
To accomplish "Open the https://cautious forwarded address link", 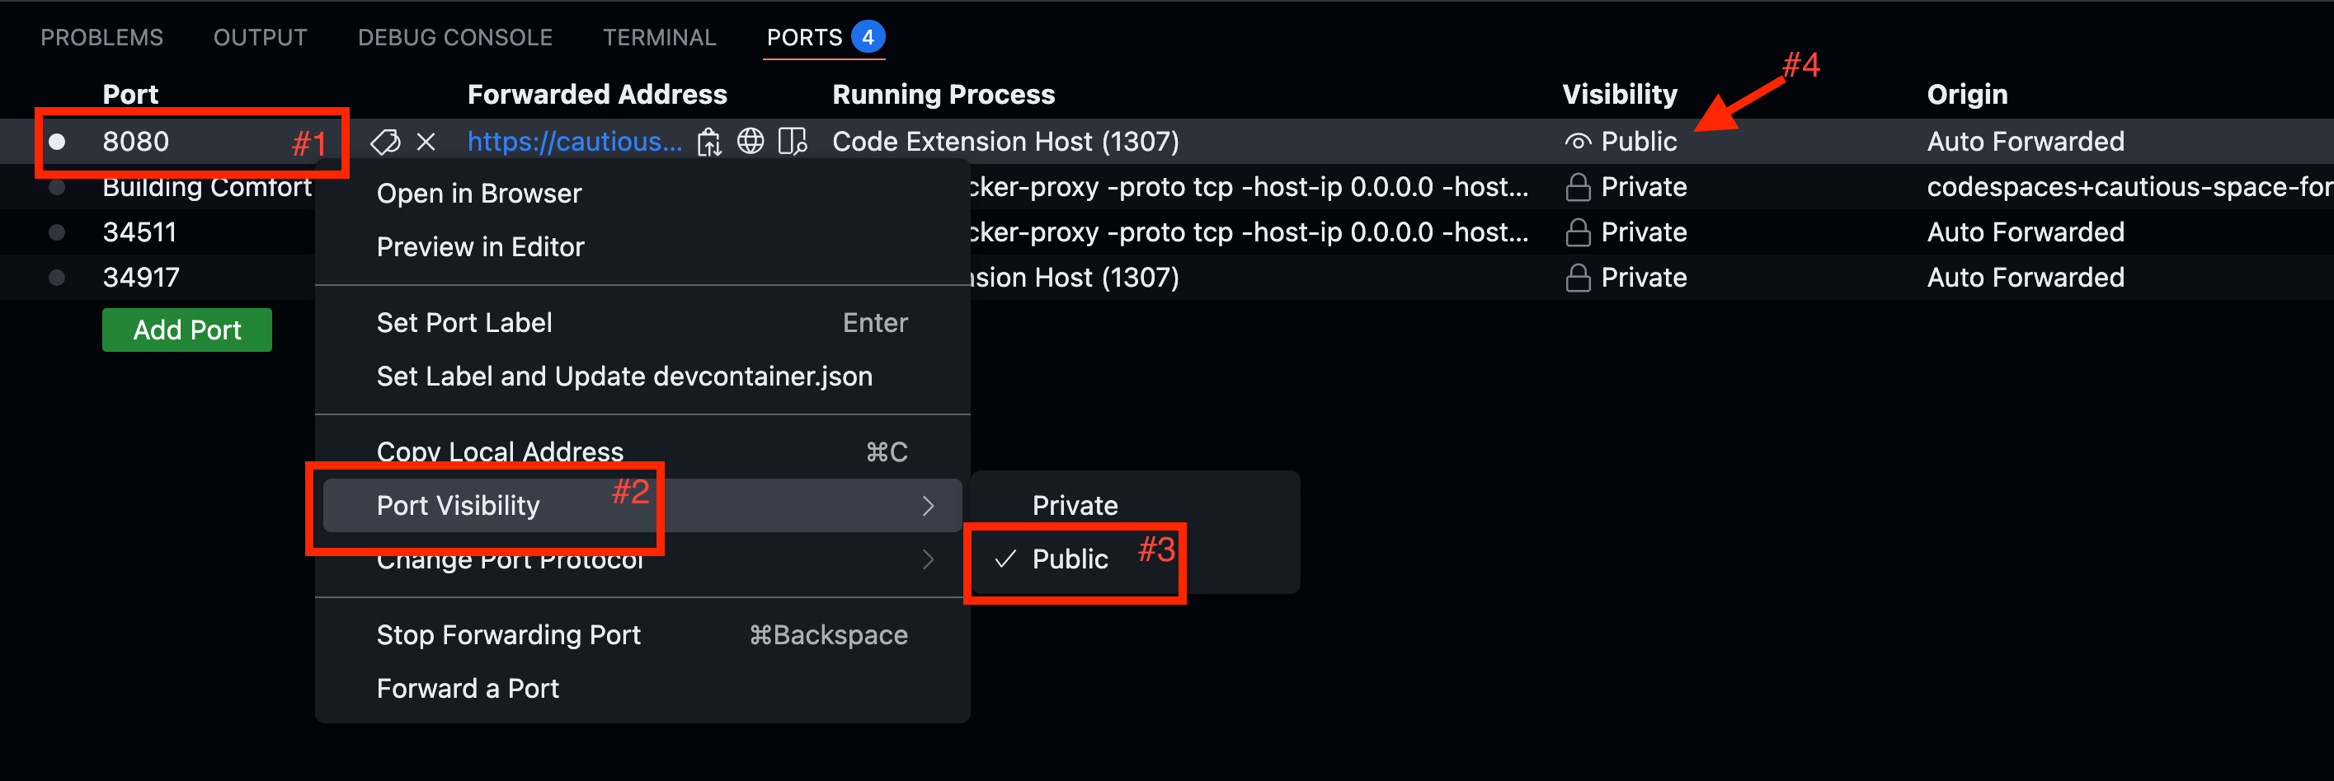I will (x=575, y=141).
